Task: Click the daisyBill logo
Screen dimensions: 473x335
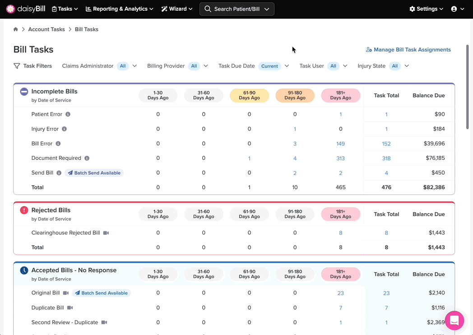Action: click(26, 9)
